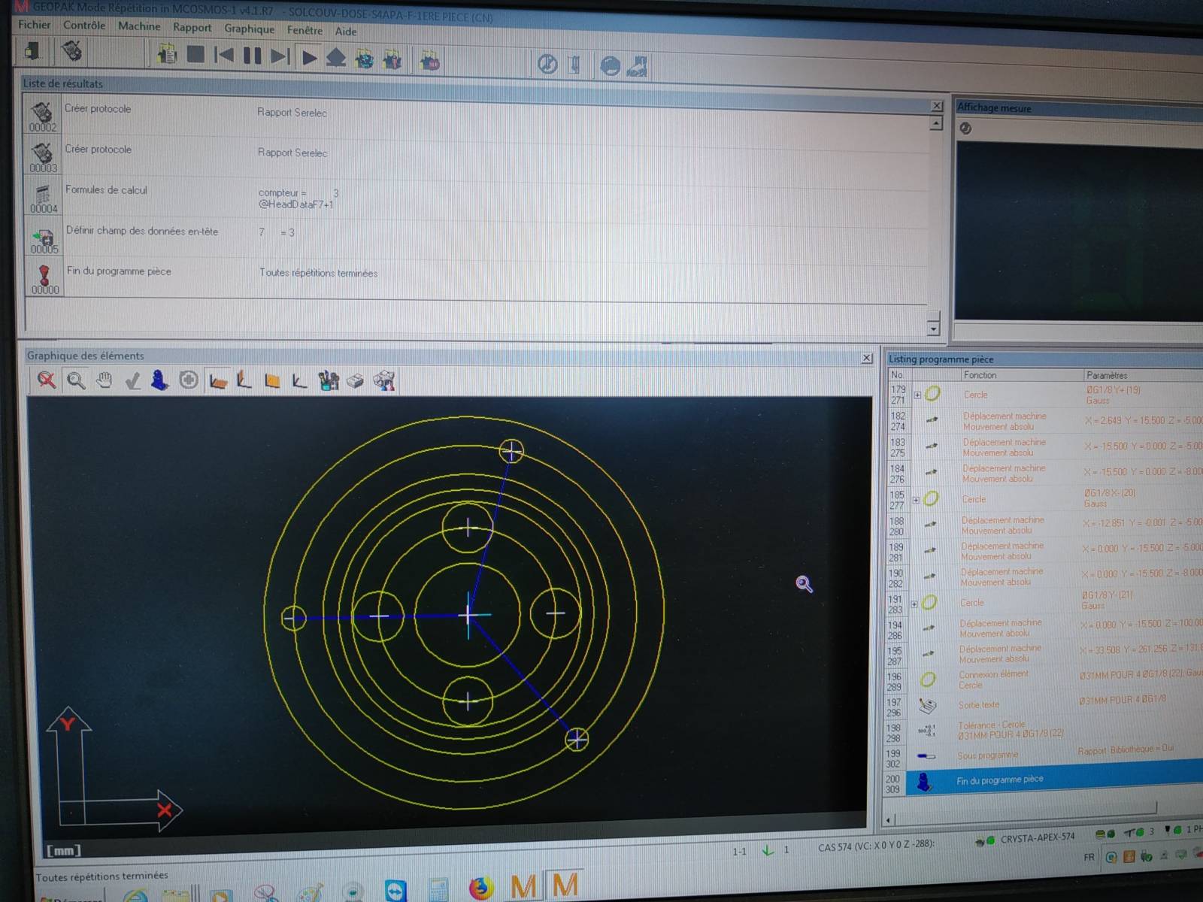This screenshot has width=1203, height=902.
Task: Close the Graphique des éléments panel
Action: (x=866, y=359)
